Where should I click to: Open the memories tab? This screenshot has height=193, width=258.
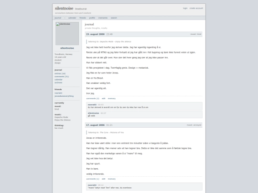pyautogui.click(x=103, y=18)
